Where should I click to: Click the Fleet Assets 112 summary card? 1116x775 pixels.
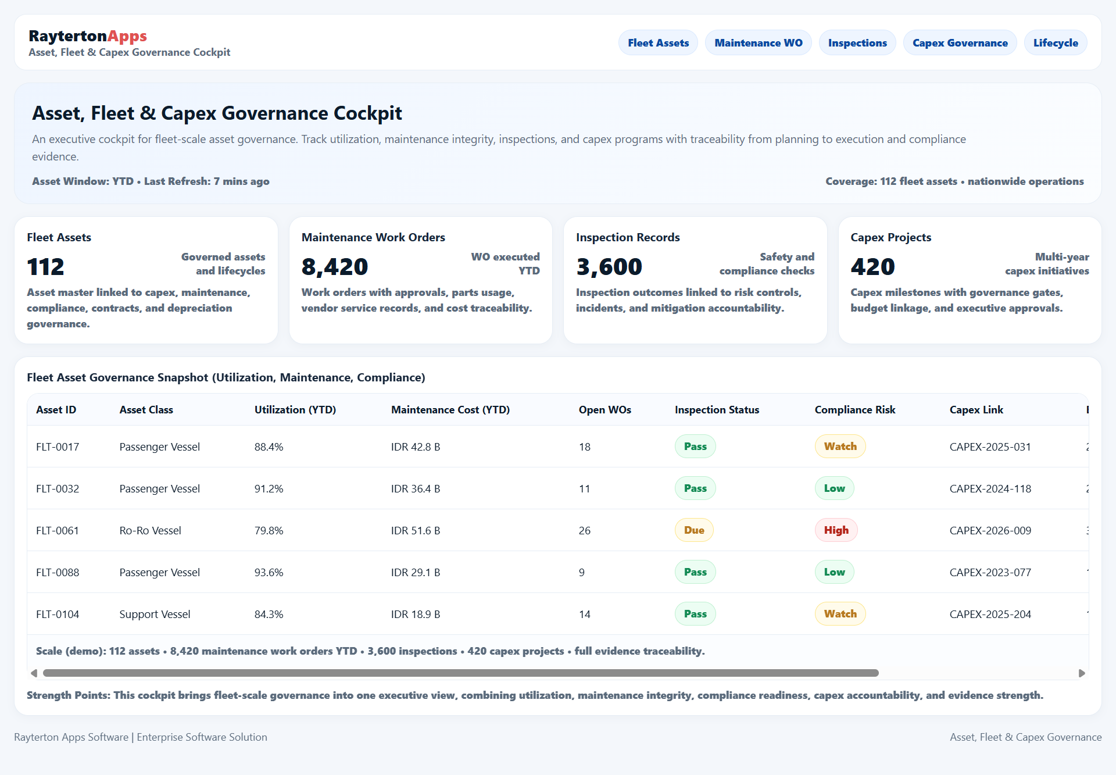pos(146,280)
